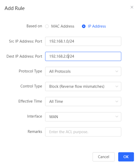Viewport: 138px width, 164px height.
Task: Cancel adding the rule
Action: click(x=103, y=157)
